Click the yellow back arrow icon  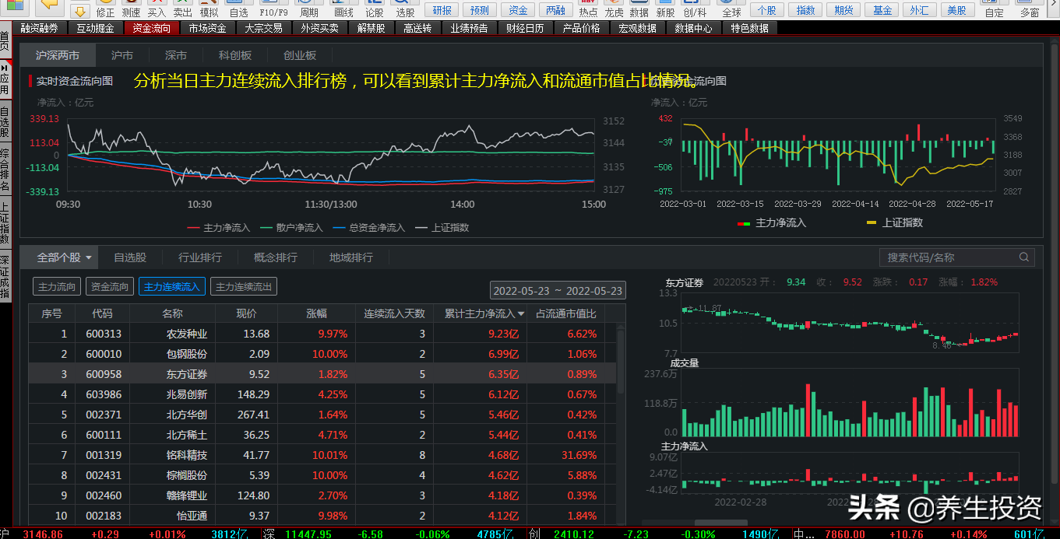point(49,4)
